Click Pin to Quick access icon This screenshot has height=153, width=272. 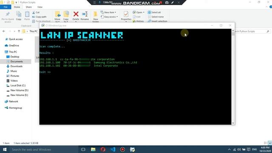8,14
